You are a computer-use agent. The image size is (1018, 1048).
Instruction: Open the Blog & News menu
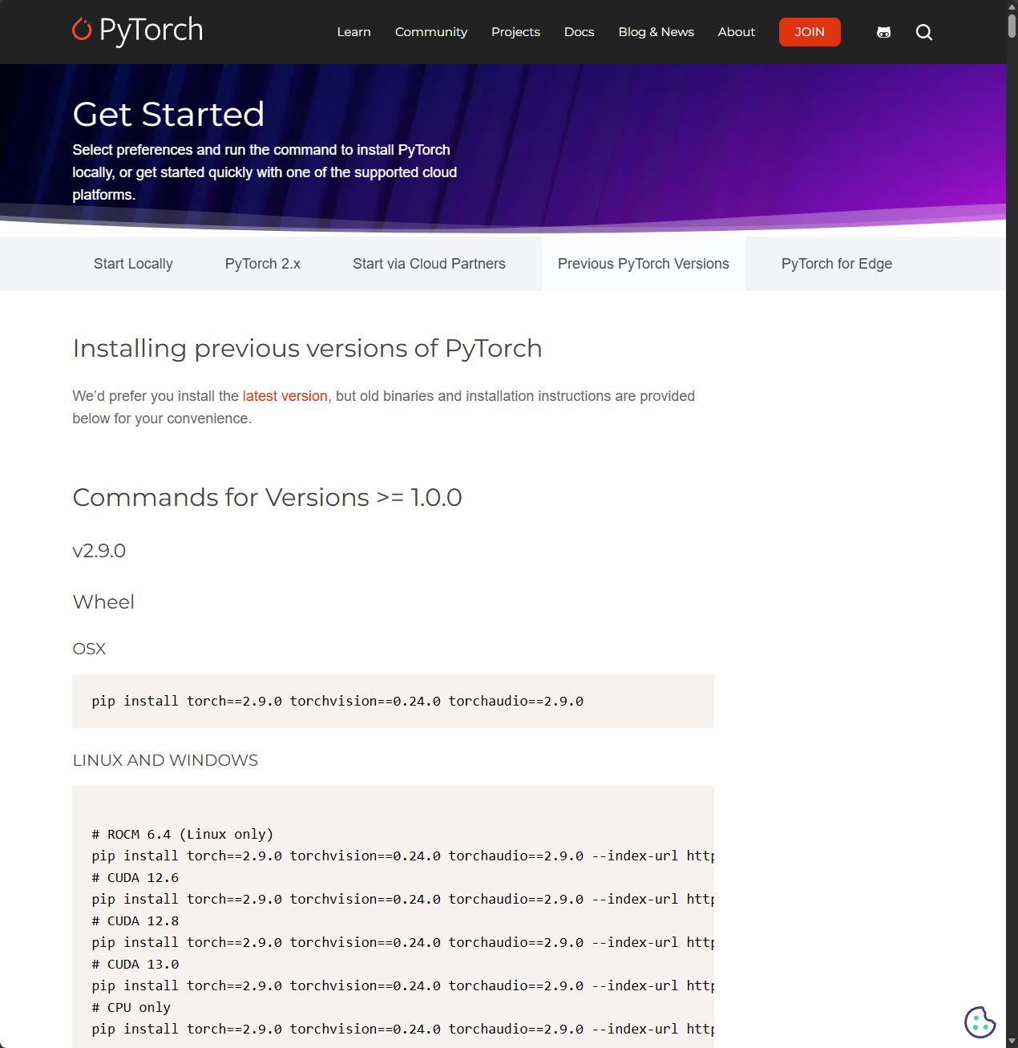(x=656, y=32)
